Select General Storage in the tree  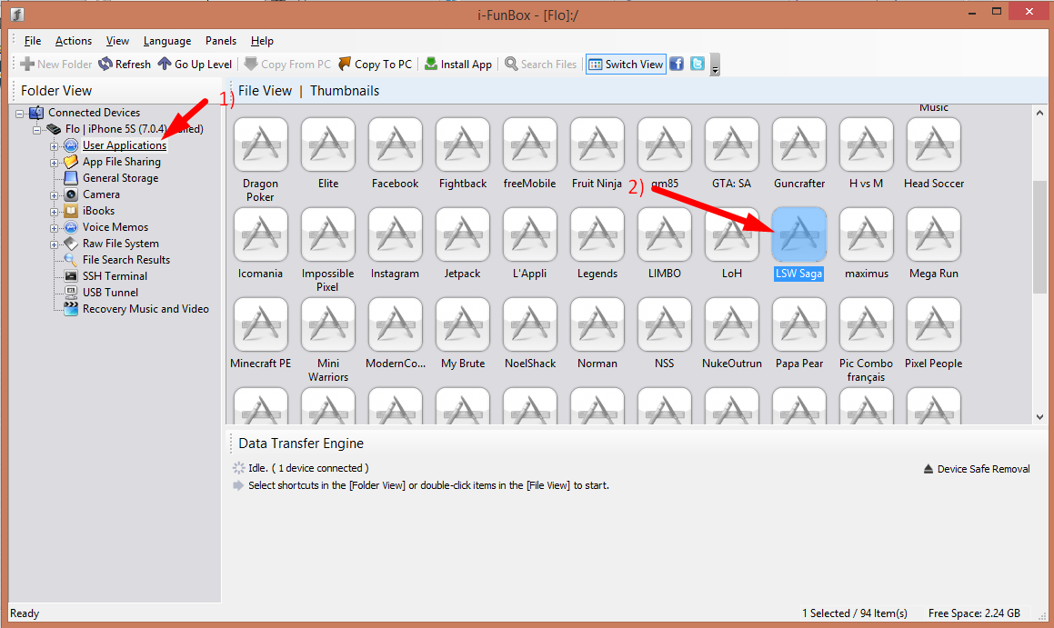120,178
